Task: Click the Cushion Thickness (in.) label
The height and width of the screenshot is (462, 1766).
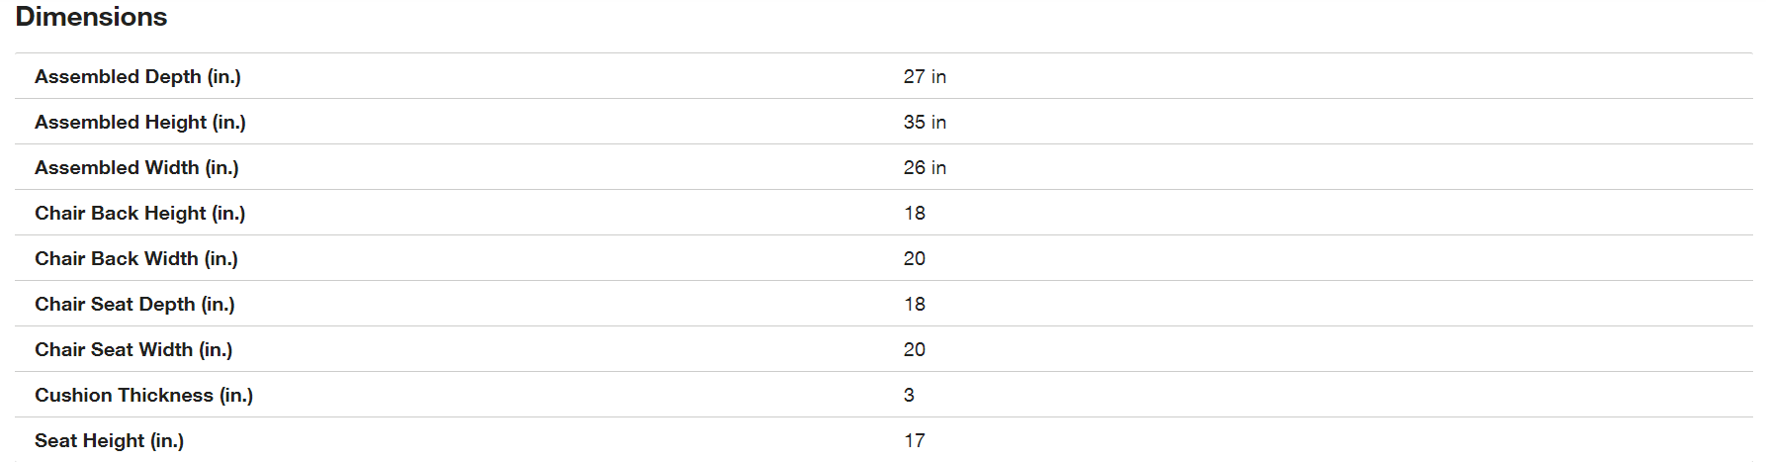Action: (x=143, y=395)
